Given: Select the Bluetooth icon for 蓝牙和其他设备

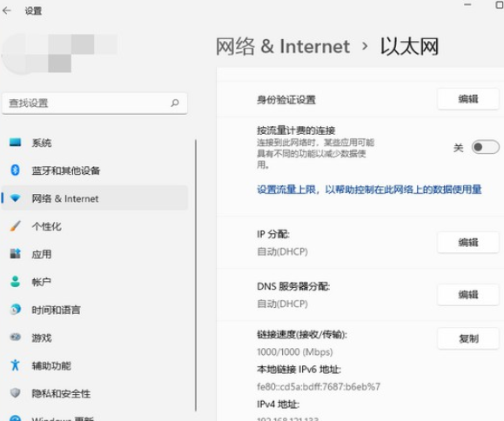Looking at the screenshot, I should coord(15,170).
